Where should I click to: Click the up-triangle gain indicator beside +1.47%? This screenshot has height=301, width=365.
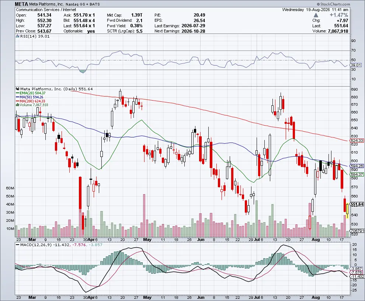316,15
